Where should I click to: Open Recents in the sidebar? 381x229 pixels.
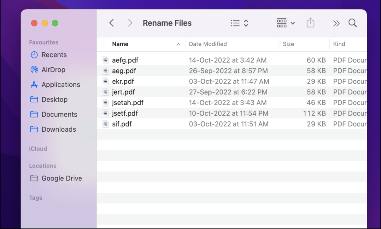(x=54, y=55)
